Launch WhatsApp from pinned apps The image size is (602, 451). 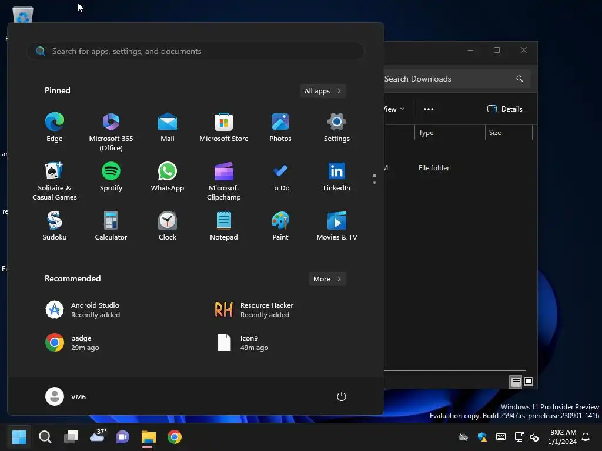coord(168,176)
